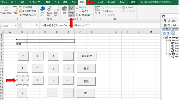Switch to the データ tab

(x=56, y=2)
